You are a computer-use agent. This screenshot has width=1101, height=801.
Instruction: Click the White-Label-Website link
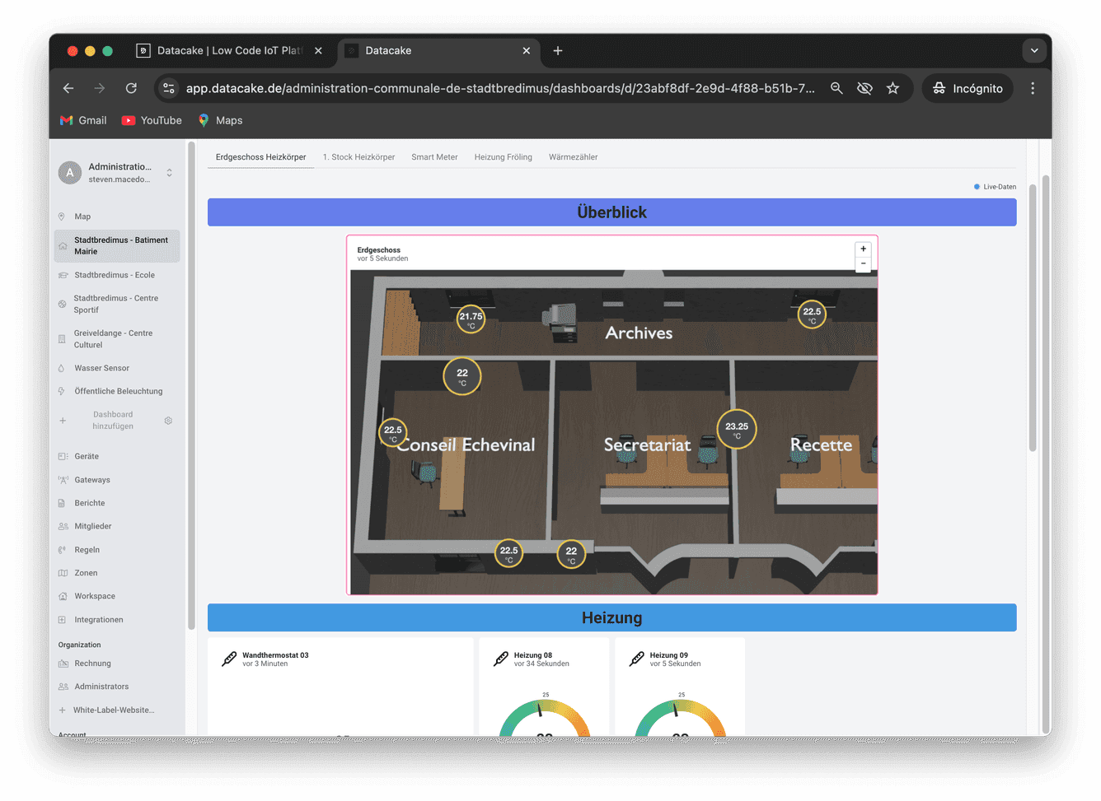coord(114,710)
